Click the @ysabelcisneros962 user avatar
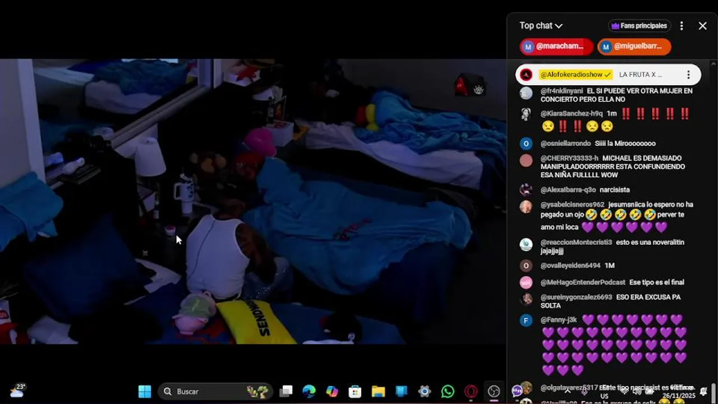This screenshot has width=718, height=404. click(x=526, y=206)
